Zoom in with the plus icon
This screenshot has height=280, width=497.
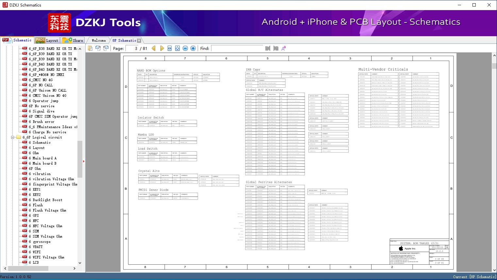coord(193,48)
